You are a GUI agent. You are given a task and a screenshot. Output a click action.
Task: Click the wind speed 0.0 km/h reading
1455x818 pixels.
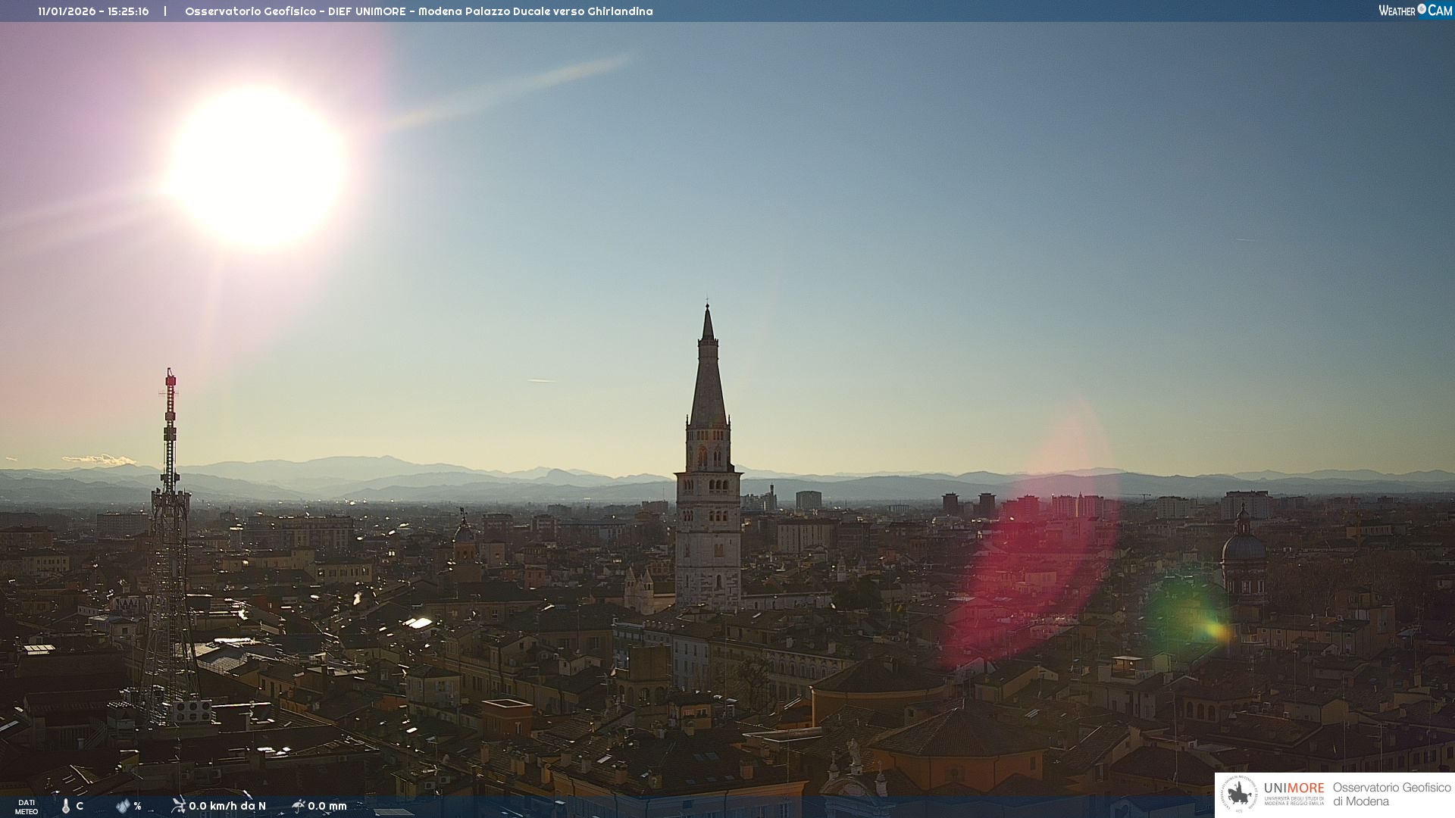[x=227, y=806]
